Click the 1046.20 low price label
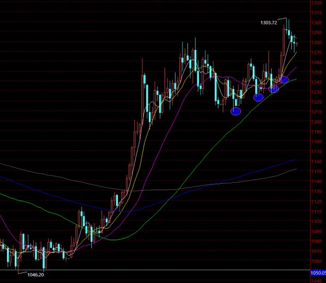 pyautogui.click(x=36, y=275)
